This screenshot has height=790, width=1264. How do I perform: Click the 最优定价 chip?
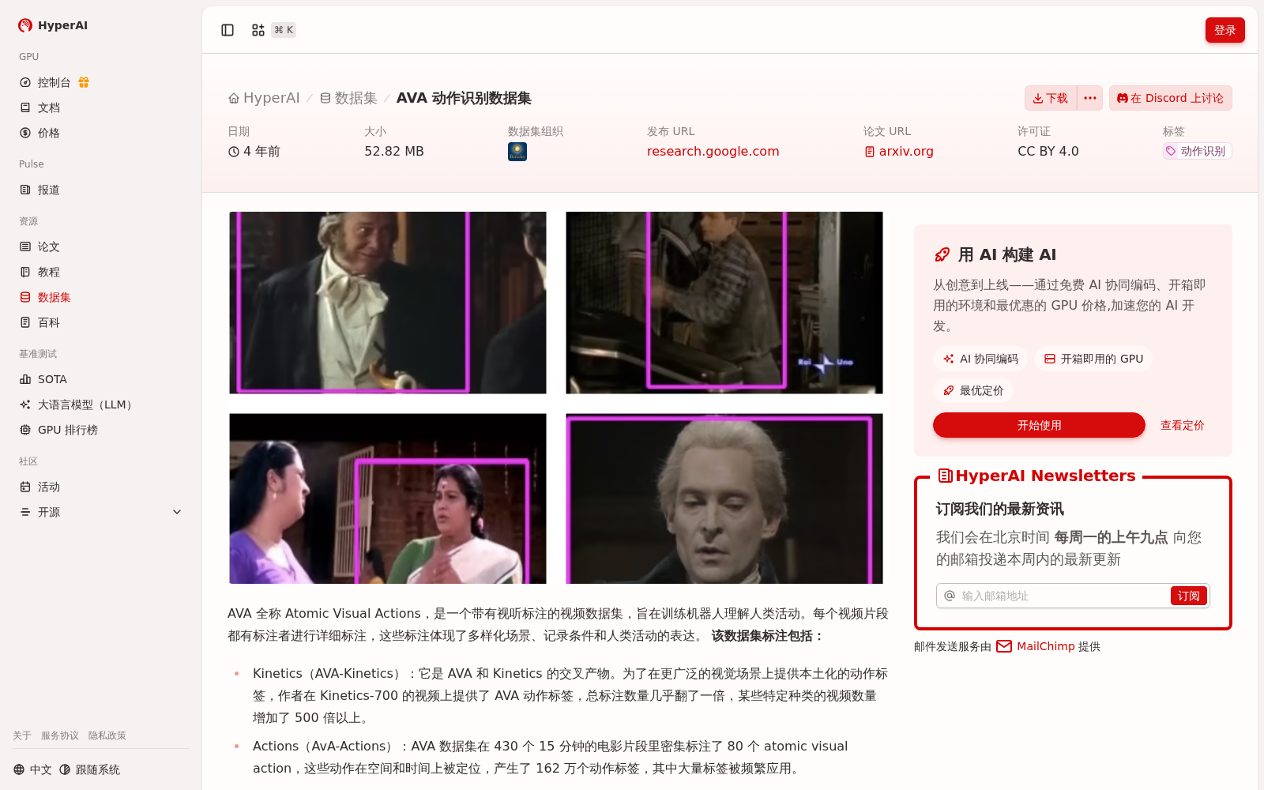[x=973, y=390]
